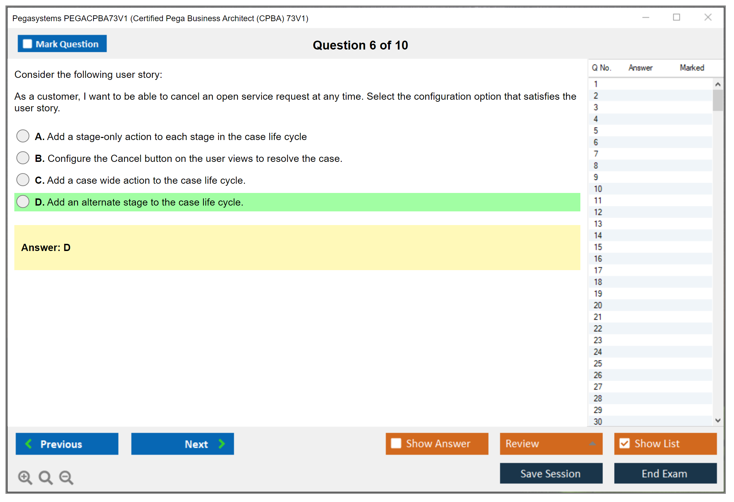Click the End Exam button

[665, 473]
